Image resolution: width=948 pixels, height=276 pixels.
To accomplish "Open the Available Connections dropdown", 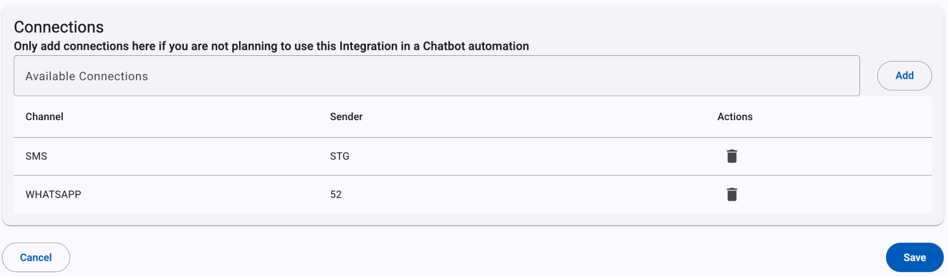I will click(437, 76).
